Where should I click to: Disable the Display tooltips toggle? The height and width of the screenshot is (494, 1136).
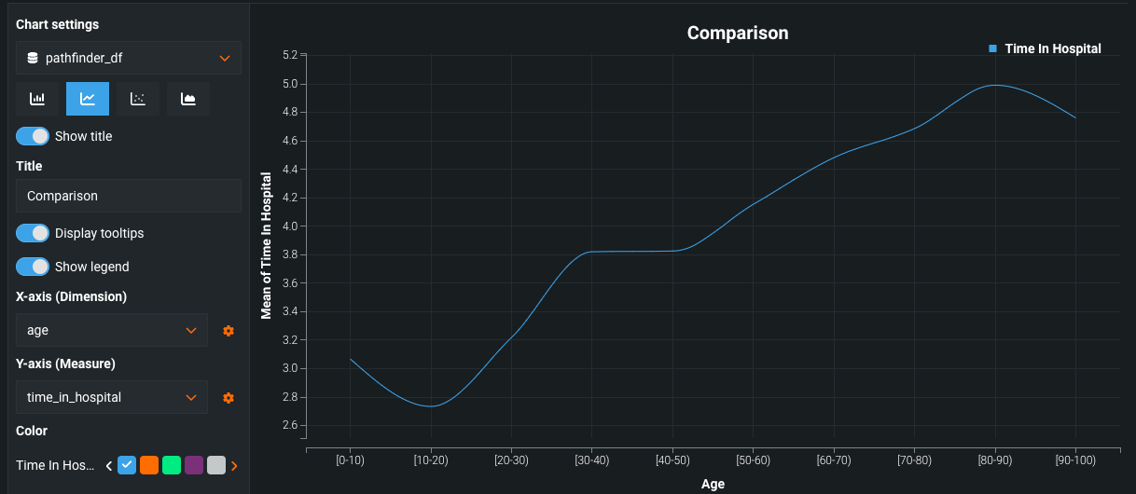tap(33, 233)
